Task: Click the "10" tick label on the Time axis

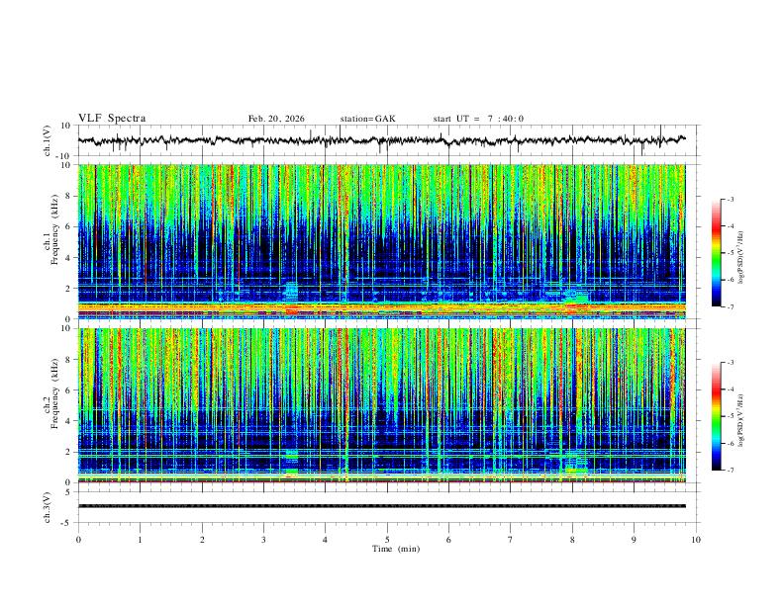Action: (x=696, y=540)
